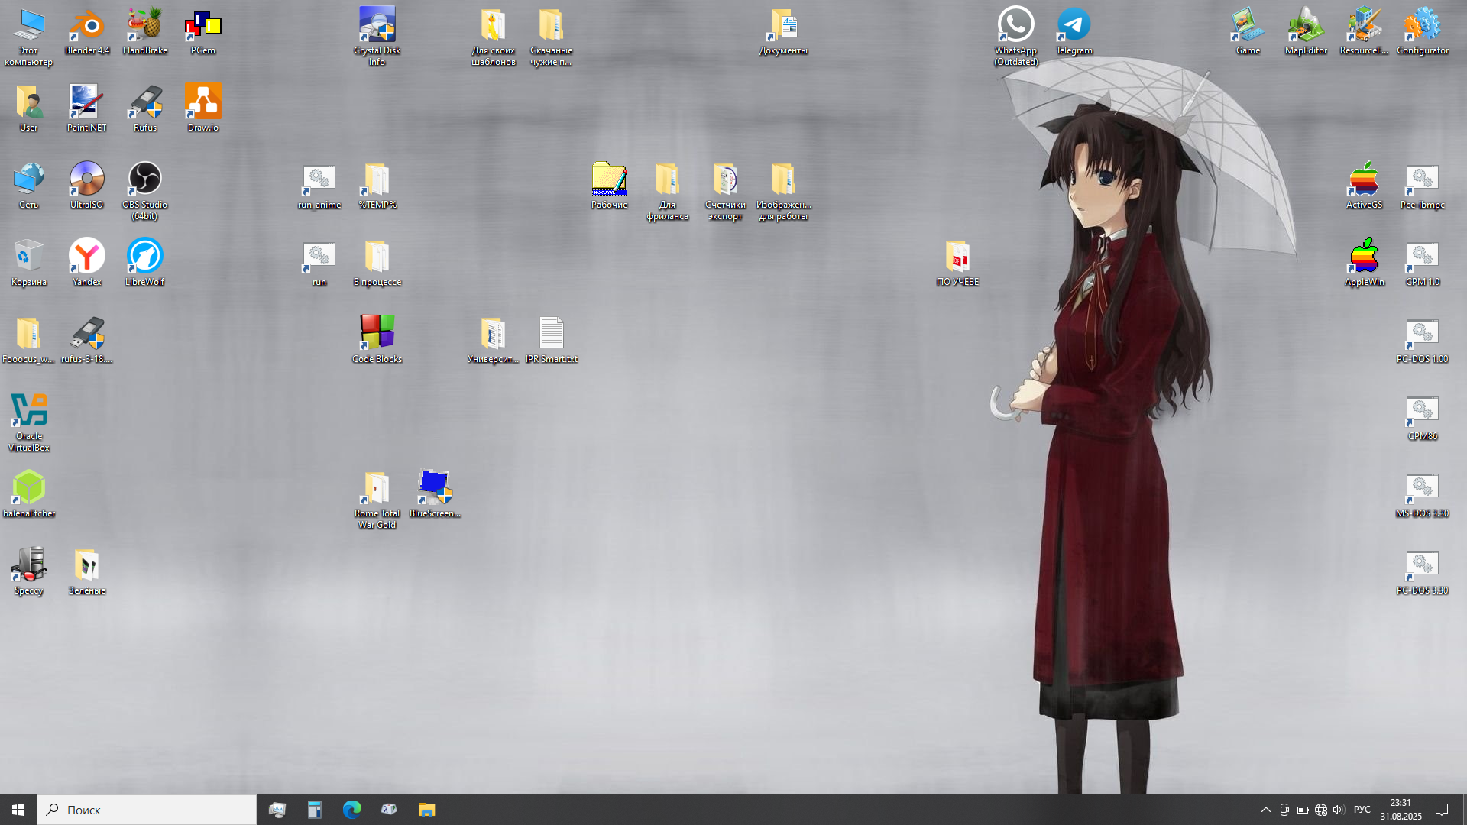
Task: Select the User folder icon
Action: 29,108
